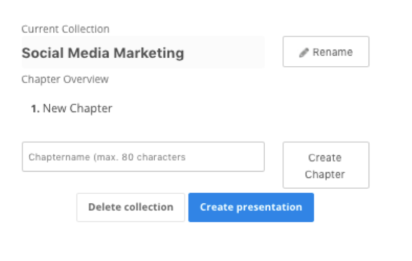Click the max. 80 characters placeholder text
Viewport: 412px width, 261px height.
[140, 157]
